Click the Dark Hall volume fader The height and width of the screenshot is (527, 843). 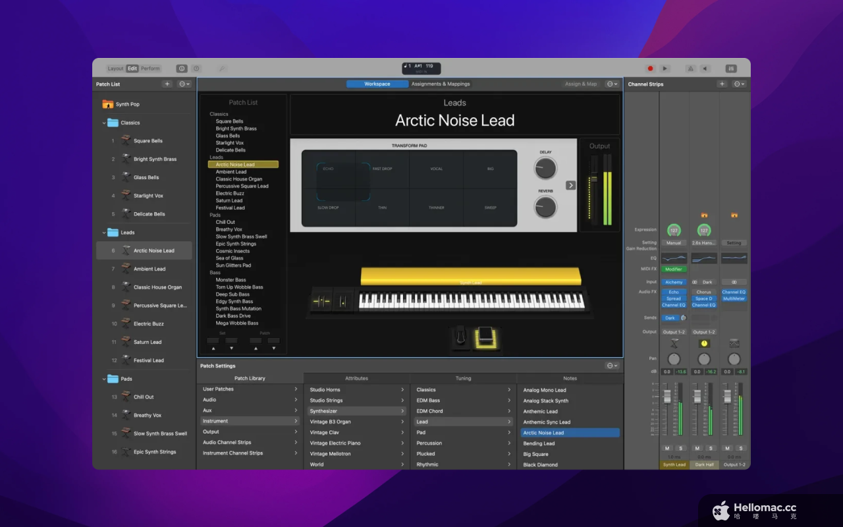click(x=697, y=395)
